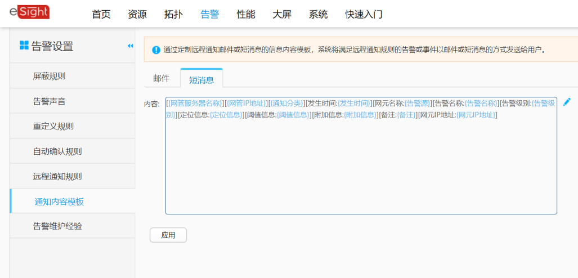Screen dimensions: 578x278
Task: Open the 首页 menu
Action: tap(101, 14)
